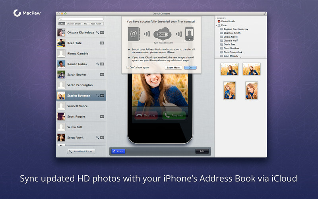Click the Answer call button
This screenshot has width=318, height=199.
(174, 115)
